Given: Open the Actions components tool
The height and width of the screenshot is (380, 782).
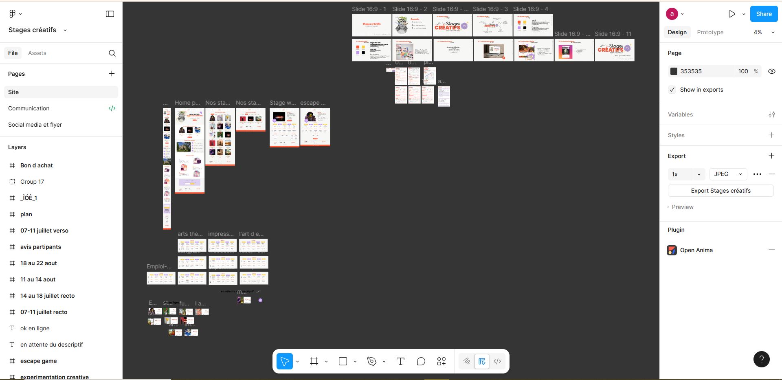Looking at the screenshot, I should 442,361.
